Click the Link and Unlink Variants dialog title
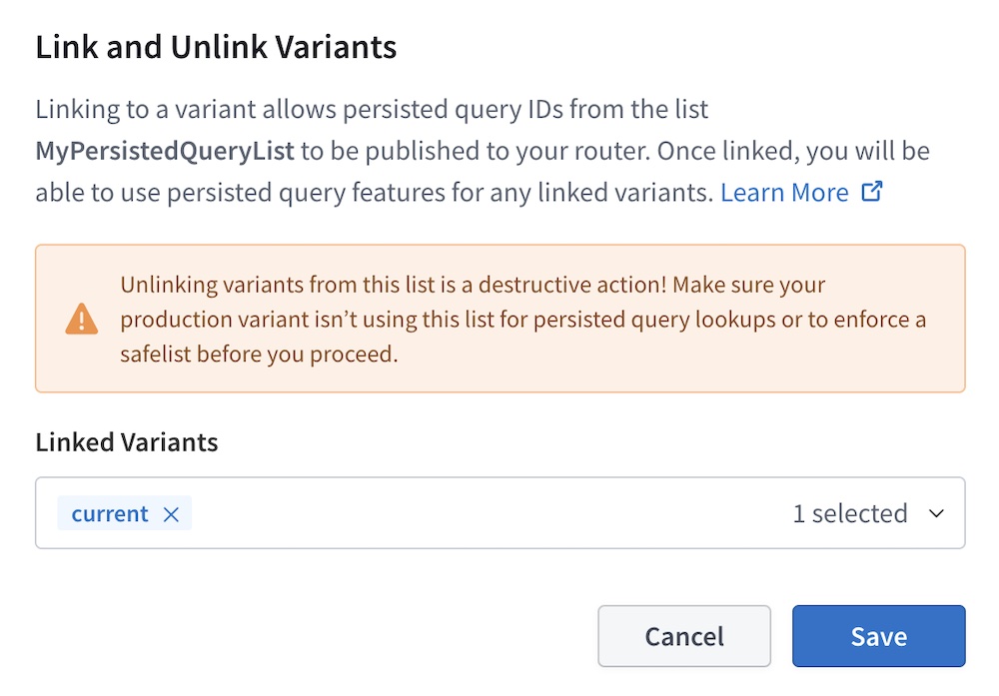This screenshot has height=696, width=999. [216, 46]
